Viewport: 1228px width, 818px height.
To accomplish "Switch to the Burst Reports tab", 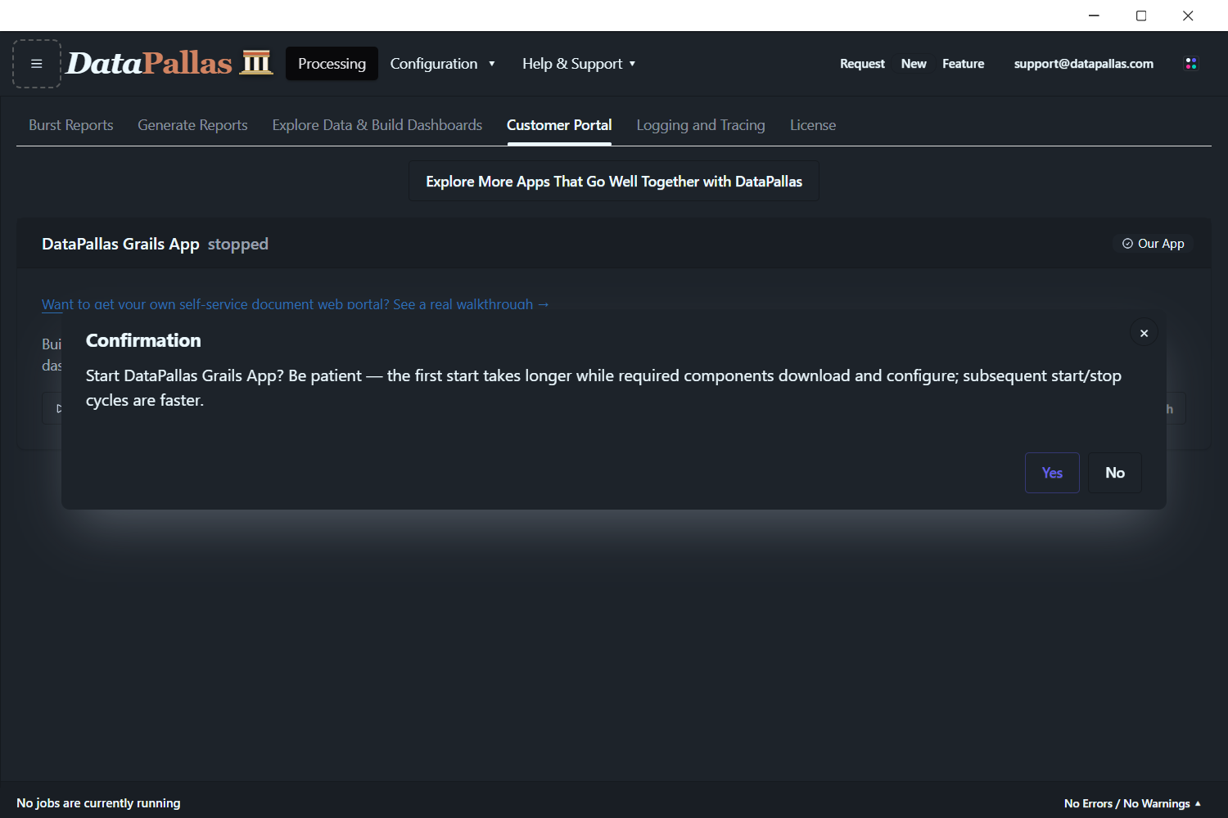I will click(71, 125).
